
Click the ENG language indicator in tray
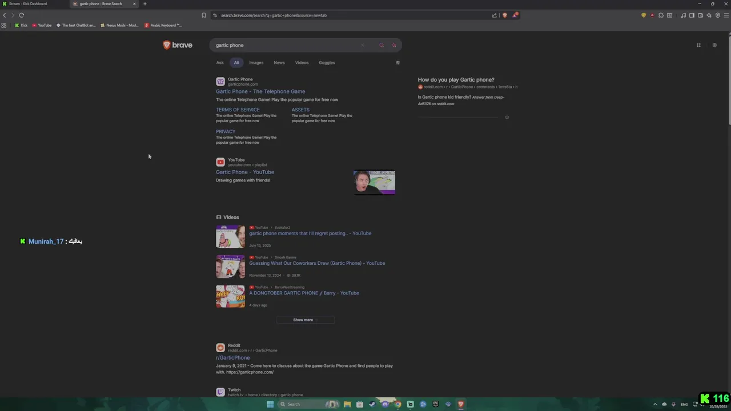point(684,404)
